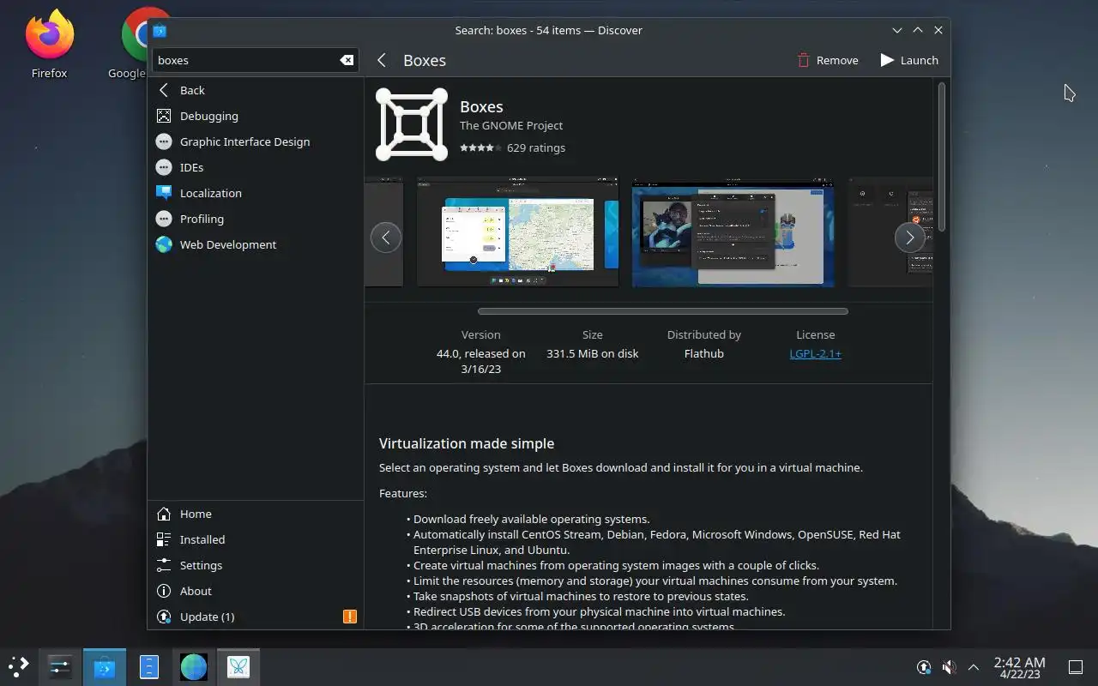Click the Localization chat icon
Image resolution: width=1098 pixels, height=686 pixels.
point(164,193)
